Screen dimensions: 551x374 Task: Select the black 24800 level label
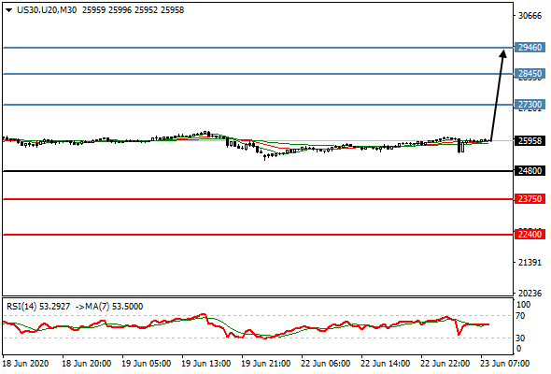[530, 171]
